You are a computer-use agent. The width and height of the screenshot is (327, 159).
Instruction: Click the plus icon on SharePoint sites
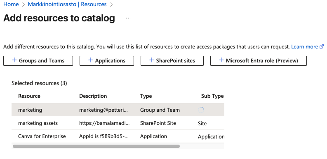pos(152,60)
